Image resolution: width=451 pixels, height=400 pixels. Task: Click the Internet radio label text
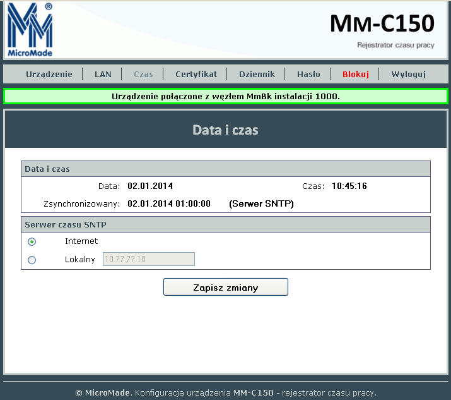[81, 241]
